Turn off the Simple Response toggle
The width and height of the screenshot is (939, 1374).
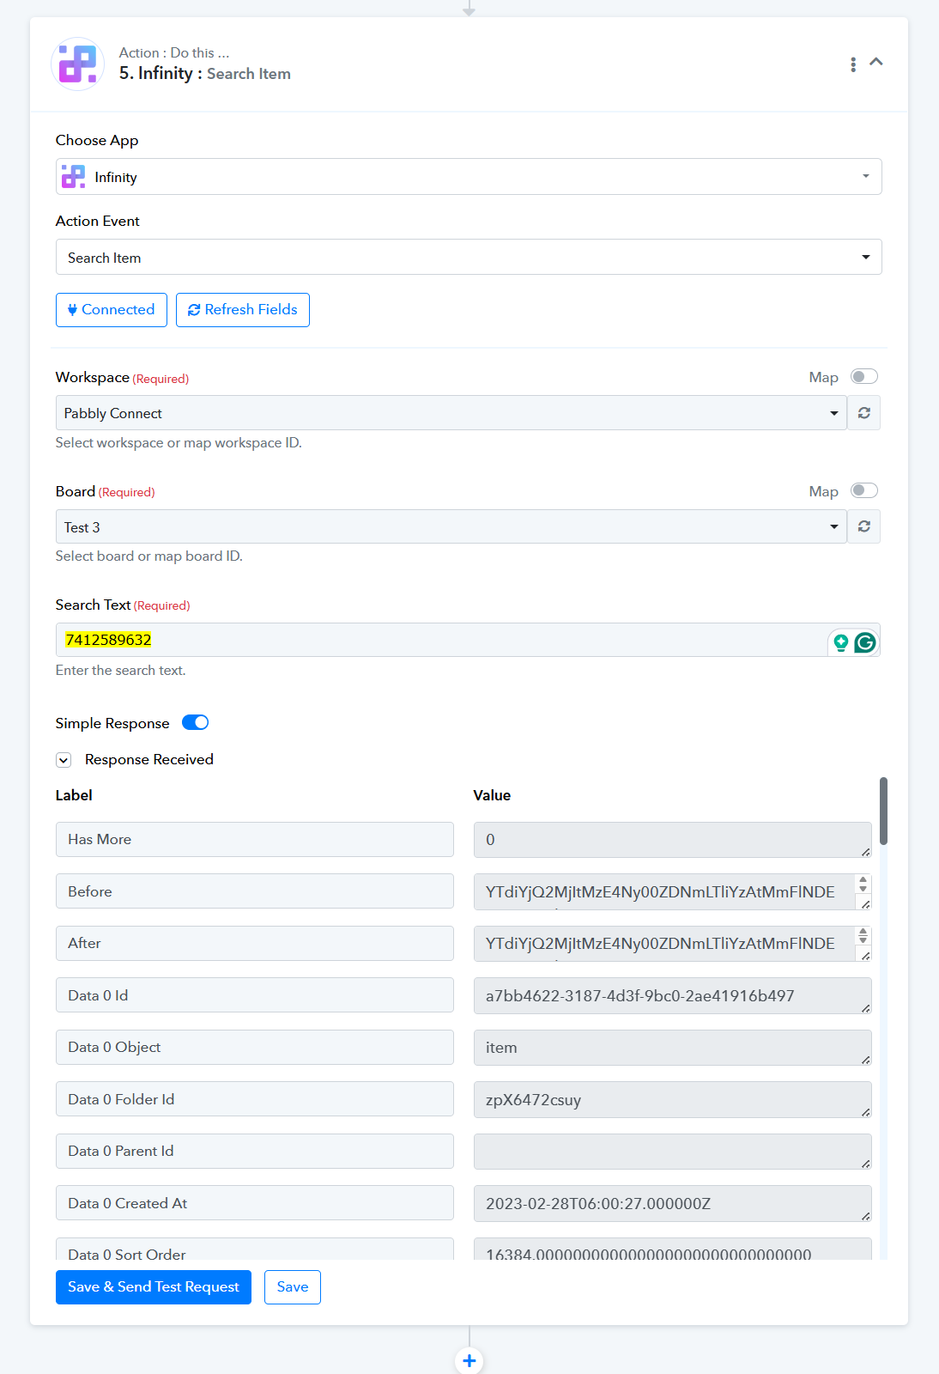[196, 722]
